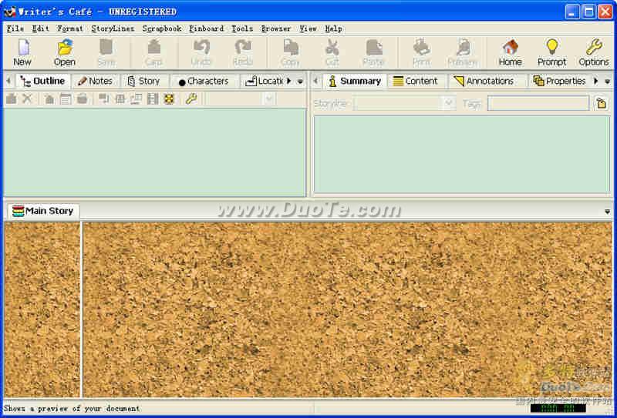Open the dropdown in the outline toolbar
Image resolution: width=617 pixels, height=418 pixels.
(x=268, y=99)
